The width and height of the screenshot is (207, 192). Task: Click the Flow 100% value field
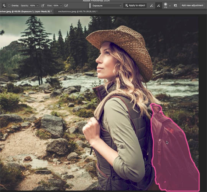(56, 6)
